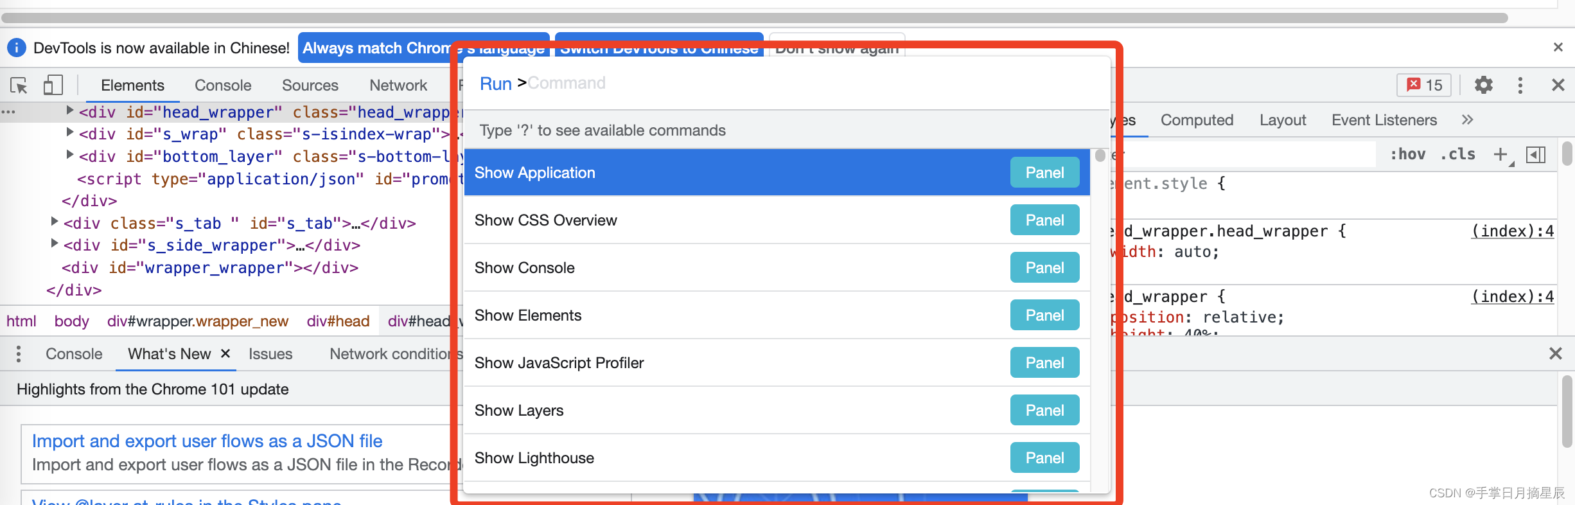Click Panel badge beside Show Layers
Image resolution: width=1575 pixels, height=505 pixels.
point(1044,410)
